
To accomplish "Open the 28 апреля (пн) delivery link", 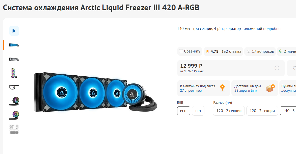I will (x=246, y=90).
